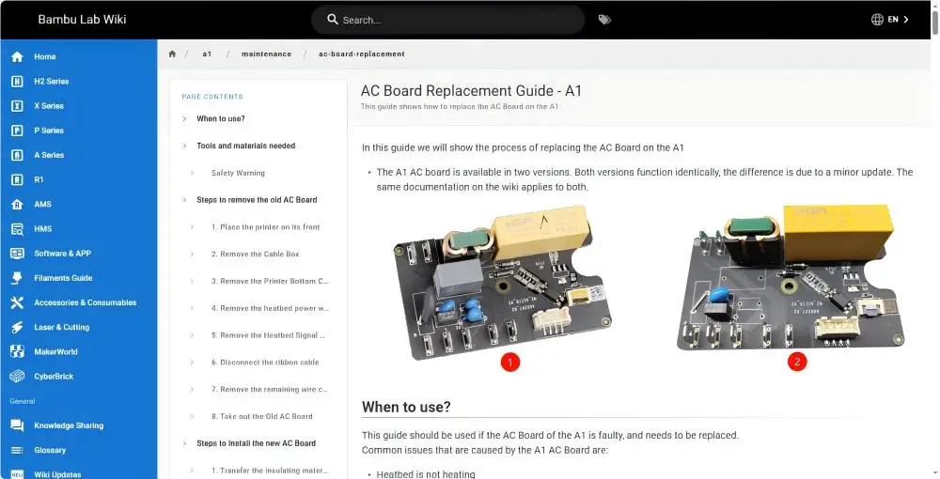Open the EN language chevron
This screenshot has height=479, width=940.
[x=906, y=19]
